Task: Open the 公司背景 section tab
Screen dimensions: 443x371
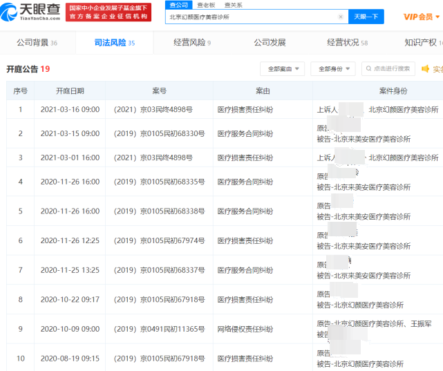Action: 37,43
